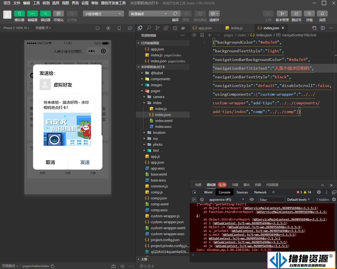Open the Search icon in sidebar

149,28
